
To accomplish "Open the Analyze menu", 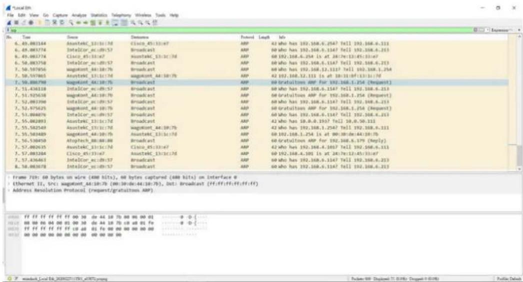I will (x=79, y=15).
